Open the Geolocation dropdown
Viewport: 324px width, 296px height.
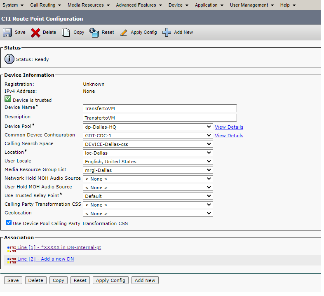148,214
